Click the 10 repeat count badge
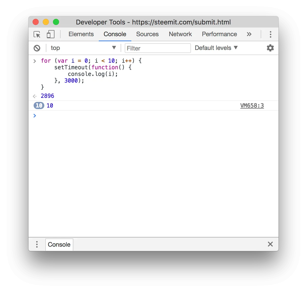This screenshot has width=307, height=292. tap(39, 105)
